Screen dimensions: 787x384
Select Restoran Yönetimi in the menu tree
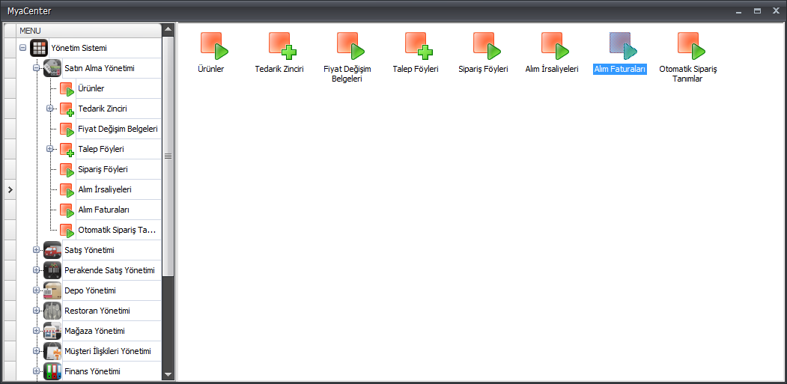97,311
